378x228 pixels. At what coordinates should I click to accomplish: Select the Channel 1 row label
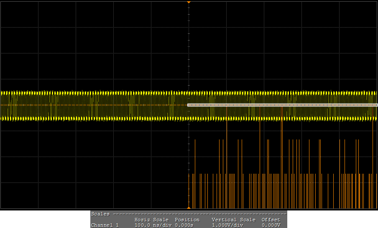(105, 225)
